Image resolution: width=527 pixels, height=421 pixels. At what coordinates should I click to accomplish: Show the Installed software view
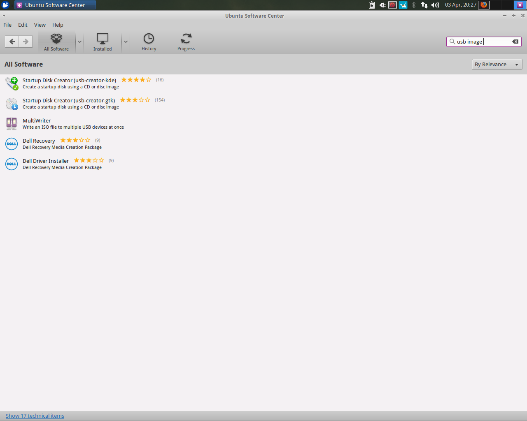click(x=103, y=42)
